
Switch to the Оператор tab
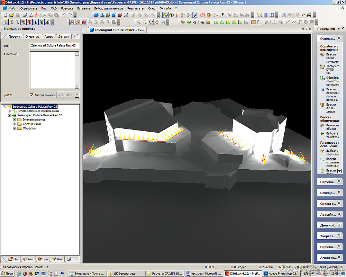click(x=32, y=36)
